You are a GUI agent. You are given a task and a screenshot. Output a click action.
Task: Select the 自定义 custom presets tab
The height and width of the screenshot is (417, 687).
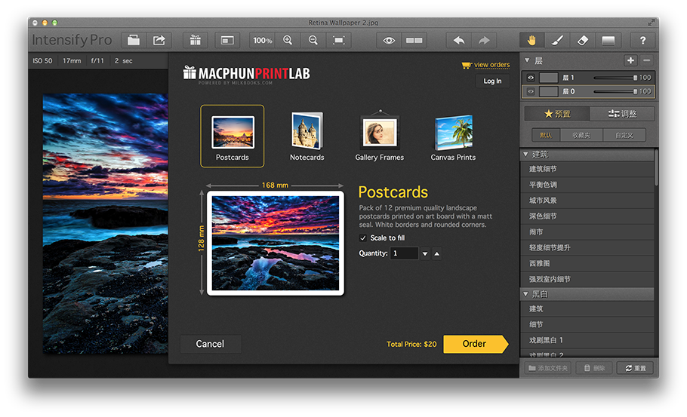click(624, 135)
